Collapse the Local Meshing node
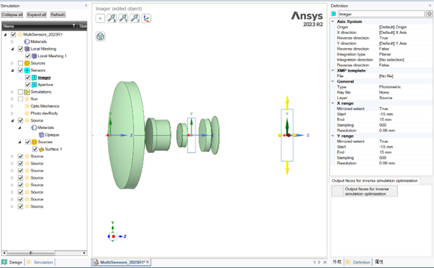 [13, 49]
